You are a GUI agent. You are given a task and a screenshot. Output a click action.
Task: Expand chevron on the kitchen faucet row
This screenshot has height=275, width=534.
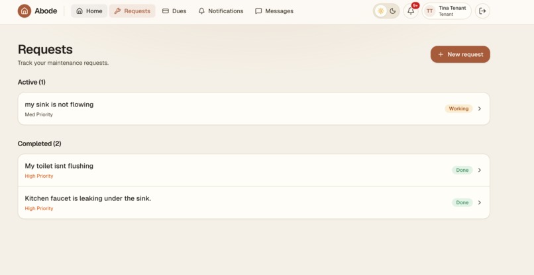[x=480, y=202]
